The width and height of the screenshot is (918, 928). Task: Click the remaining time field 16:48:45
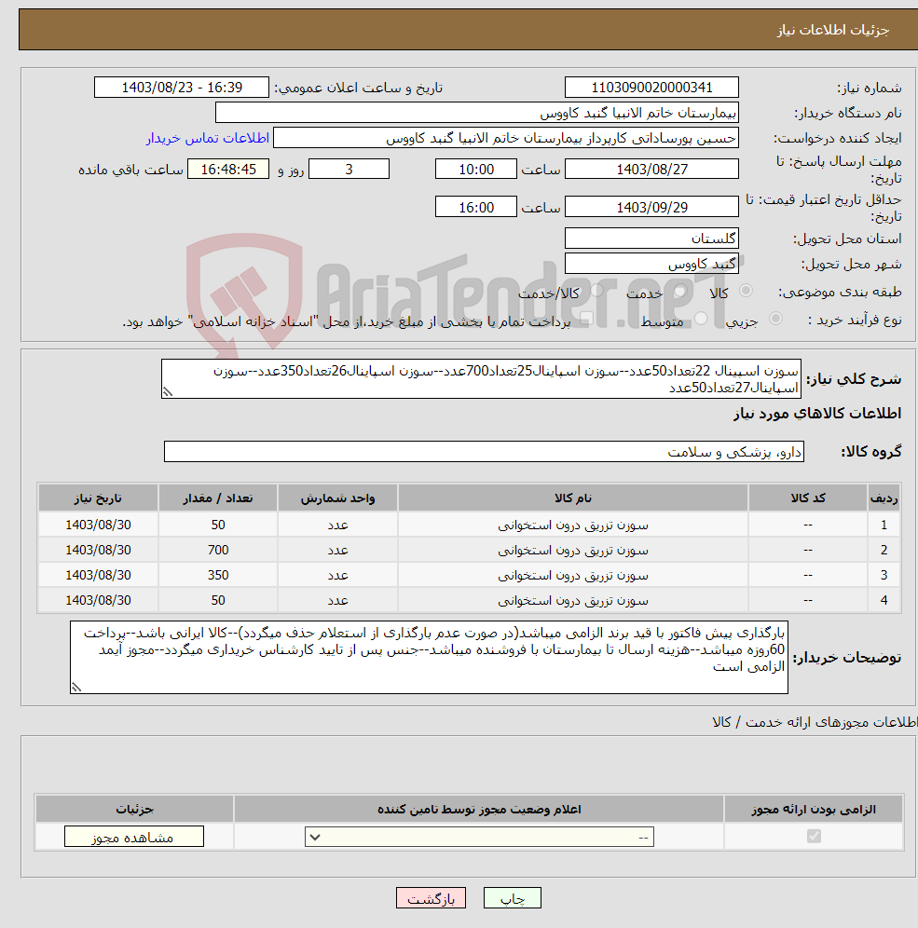tap(228, 170)
